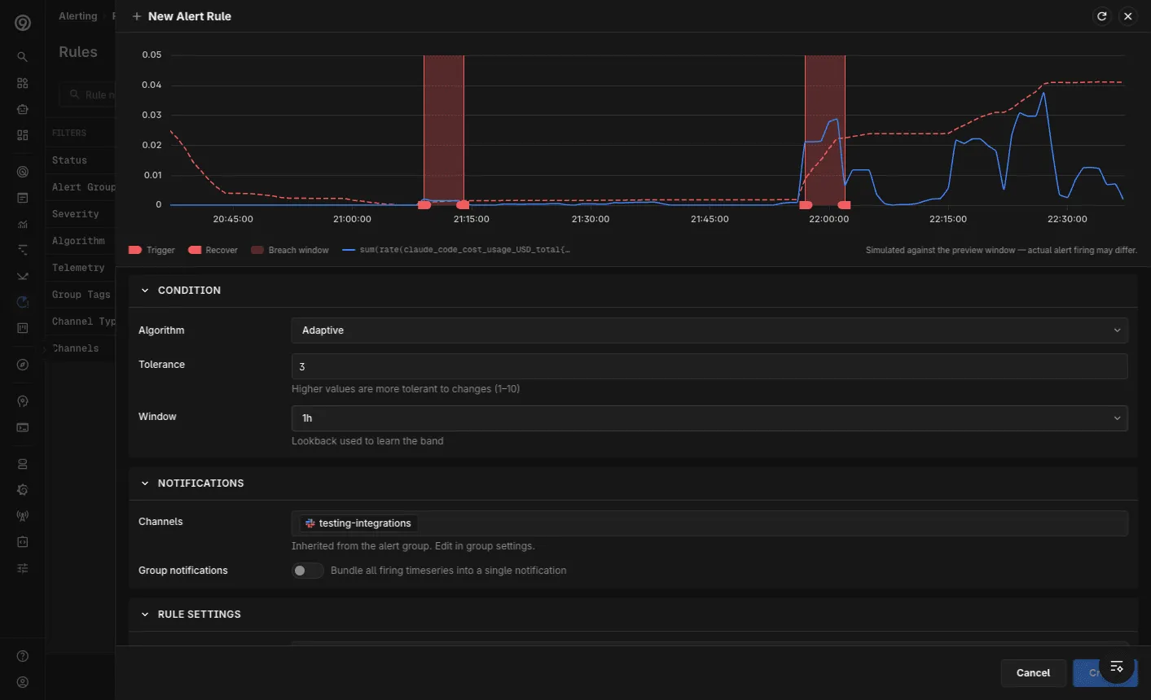Open the user account icon in sidebar
The width and height of the screenshot is (1151, 700).
(x=23, y=682)
